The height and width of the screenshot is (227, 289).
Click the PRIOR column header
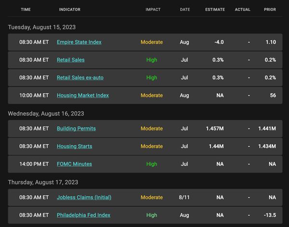point(270,10)
